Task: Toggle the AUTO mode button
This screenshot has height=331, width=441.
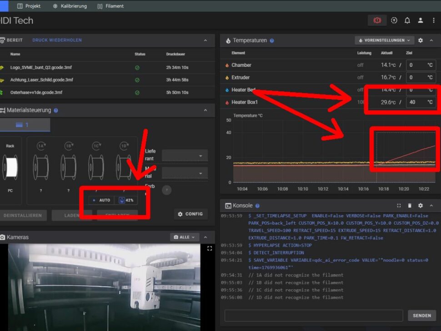Action: pyautogui.click(x=101, y=200)
